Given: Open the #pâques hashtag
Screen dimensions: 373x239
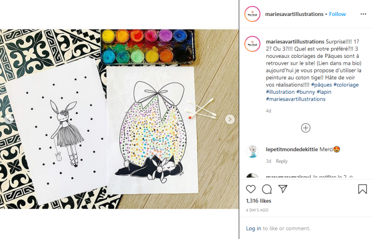Looking at the screenshot, I should point(322,85).
